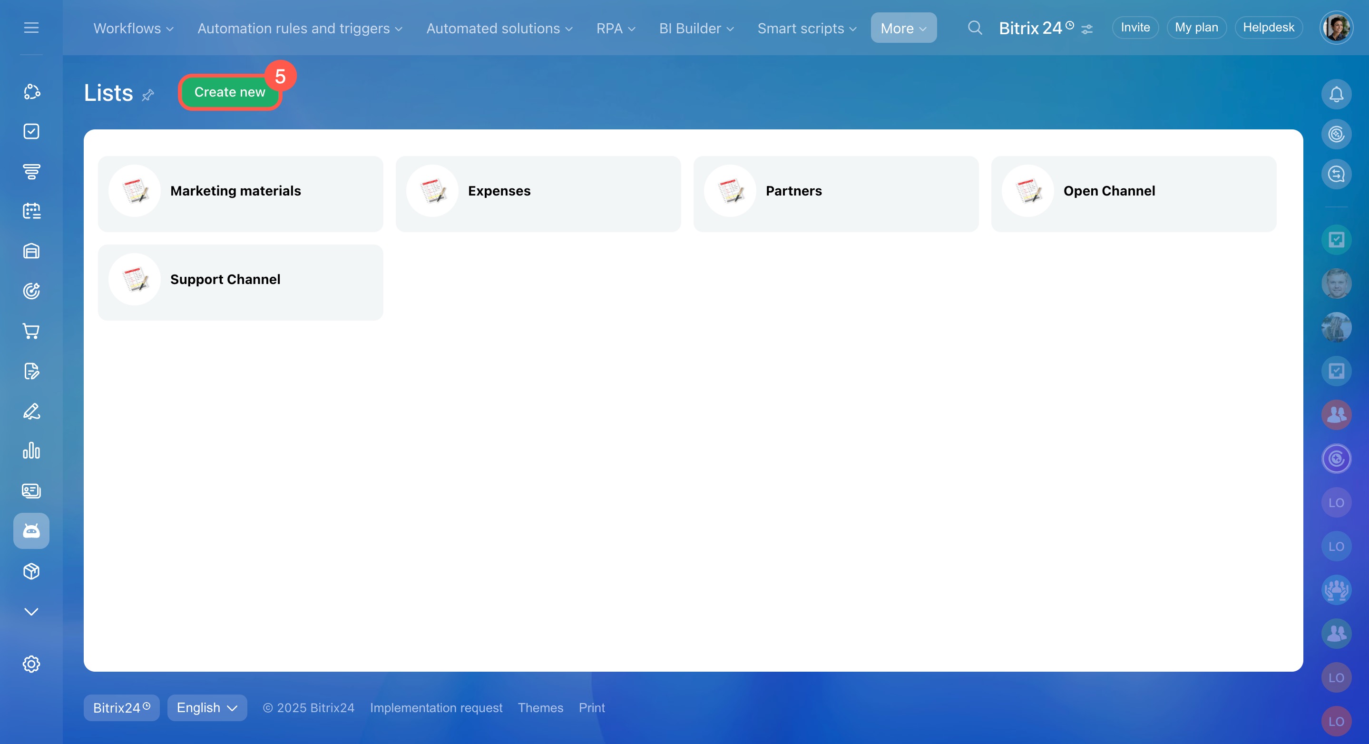
Task: Open the target goals icon in left sidebar
Action: tap(31, 291)
